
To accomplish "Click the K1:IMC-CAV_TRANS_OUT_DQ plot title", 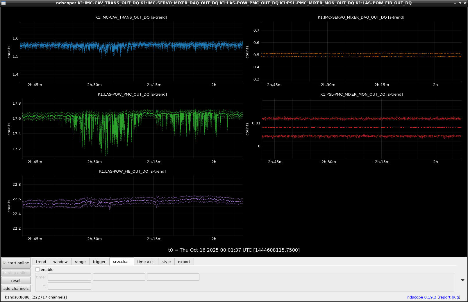I will (131, 17).
